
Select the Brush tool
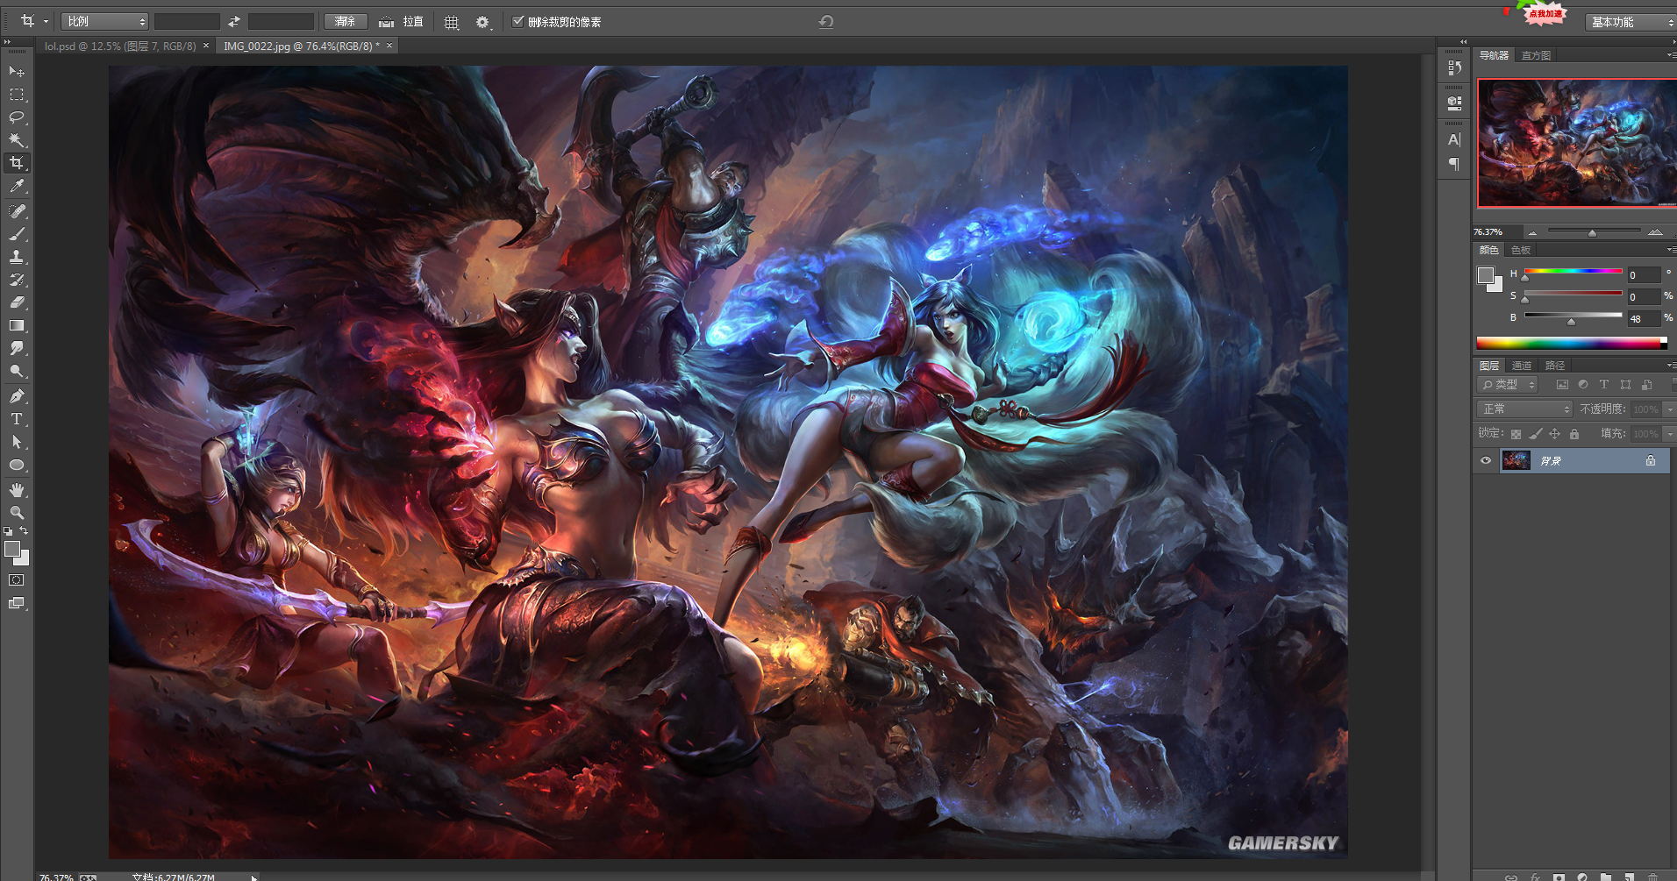17,234
